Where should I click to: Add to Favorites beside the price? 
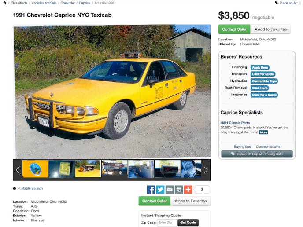coord(270,29)
